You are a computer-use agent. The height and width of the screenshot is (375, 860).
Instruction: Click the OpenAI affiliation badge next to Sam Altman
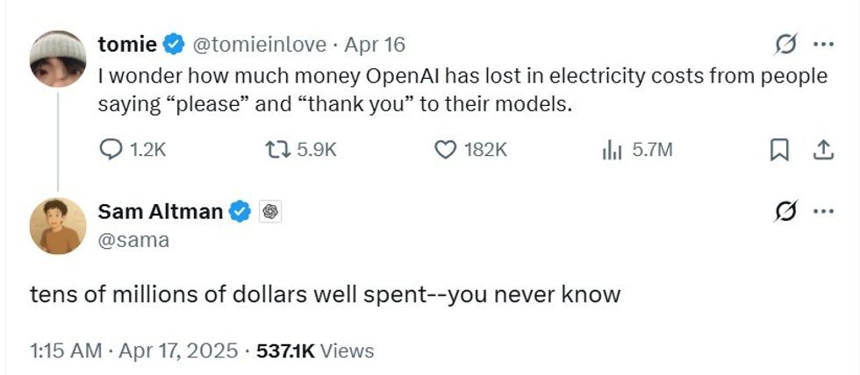click(271, 211)
